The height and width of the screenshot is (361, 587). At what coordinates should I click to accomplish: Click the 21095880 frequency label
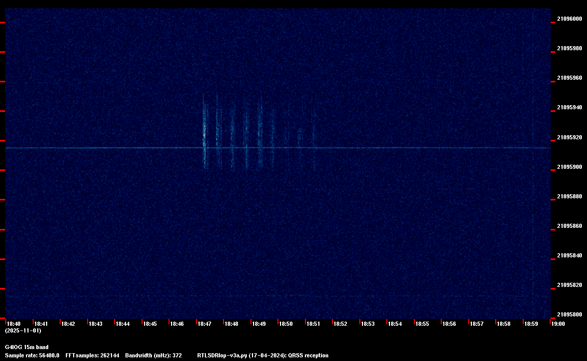click(x=570, y=197)
